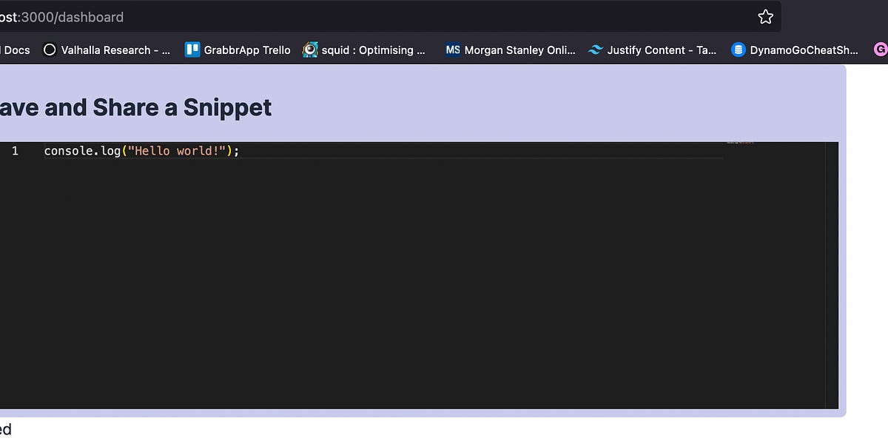Open the squid Optimising bookmark
Viewport: 888px width, 444px height.
(366, 50)
